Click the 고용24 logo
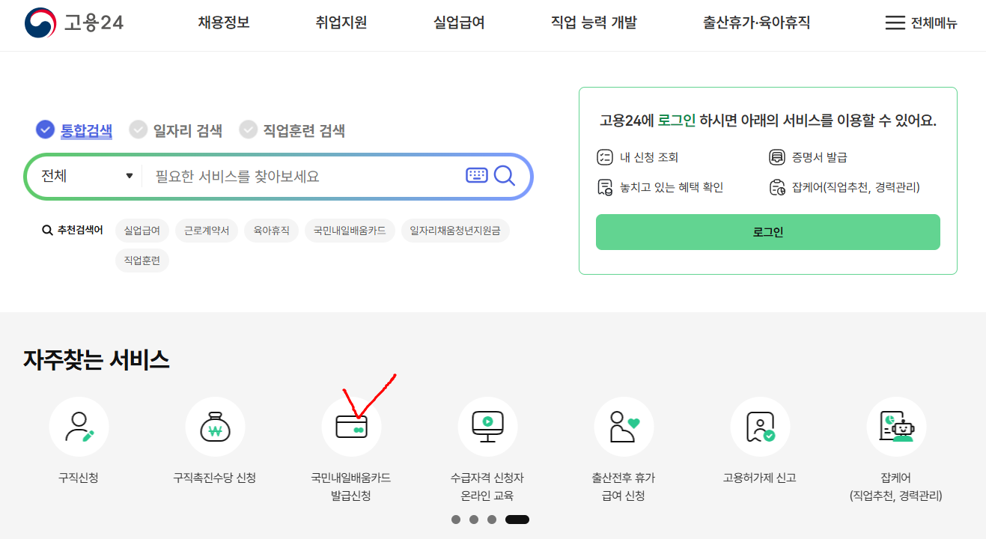The height and width of the screenshot is (539, 986). click(74, 22)
